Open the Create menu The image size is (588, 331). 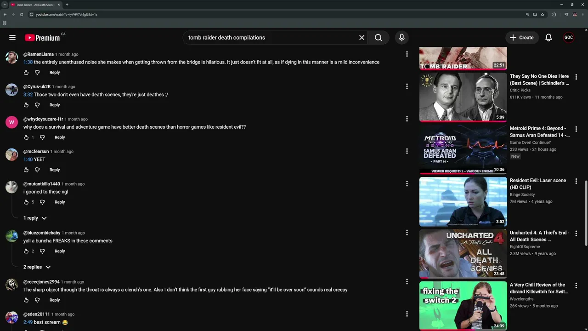(x=521, y=38)
